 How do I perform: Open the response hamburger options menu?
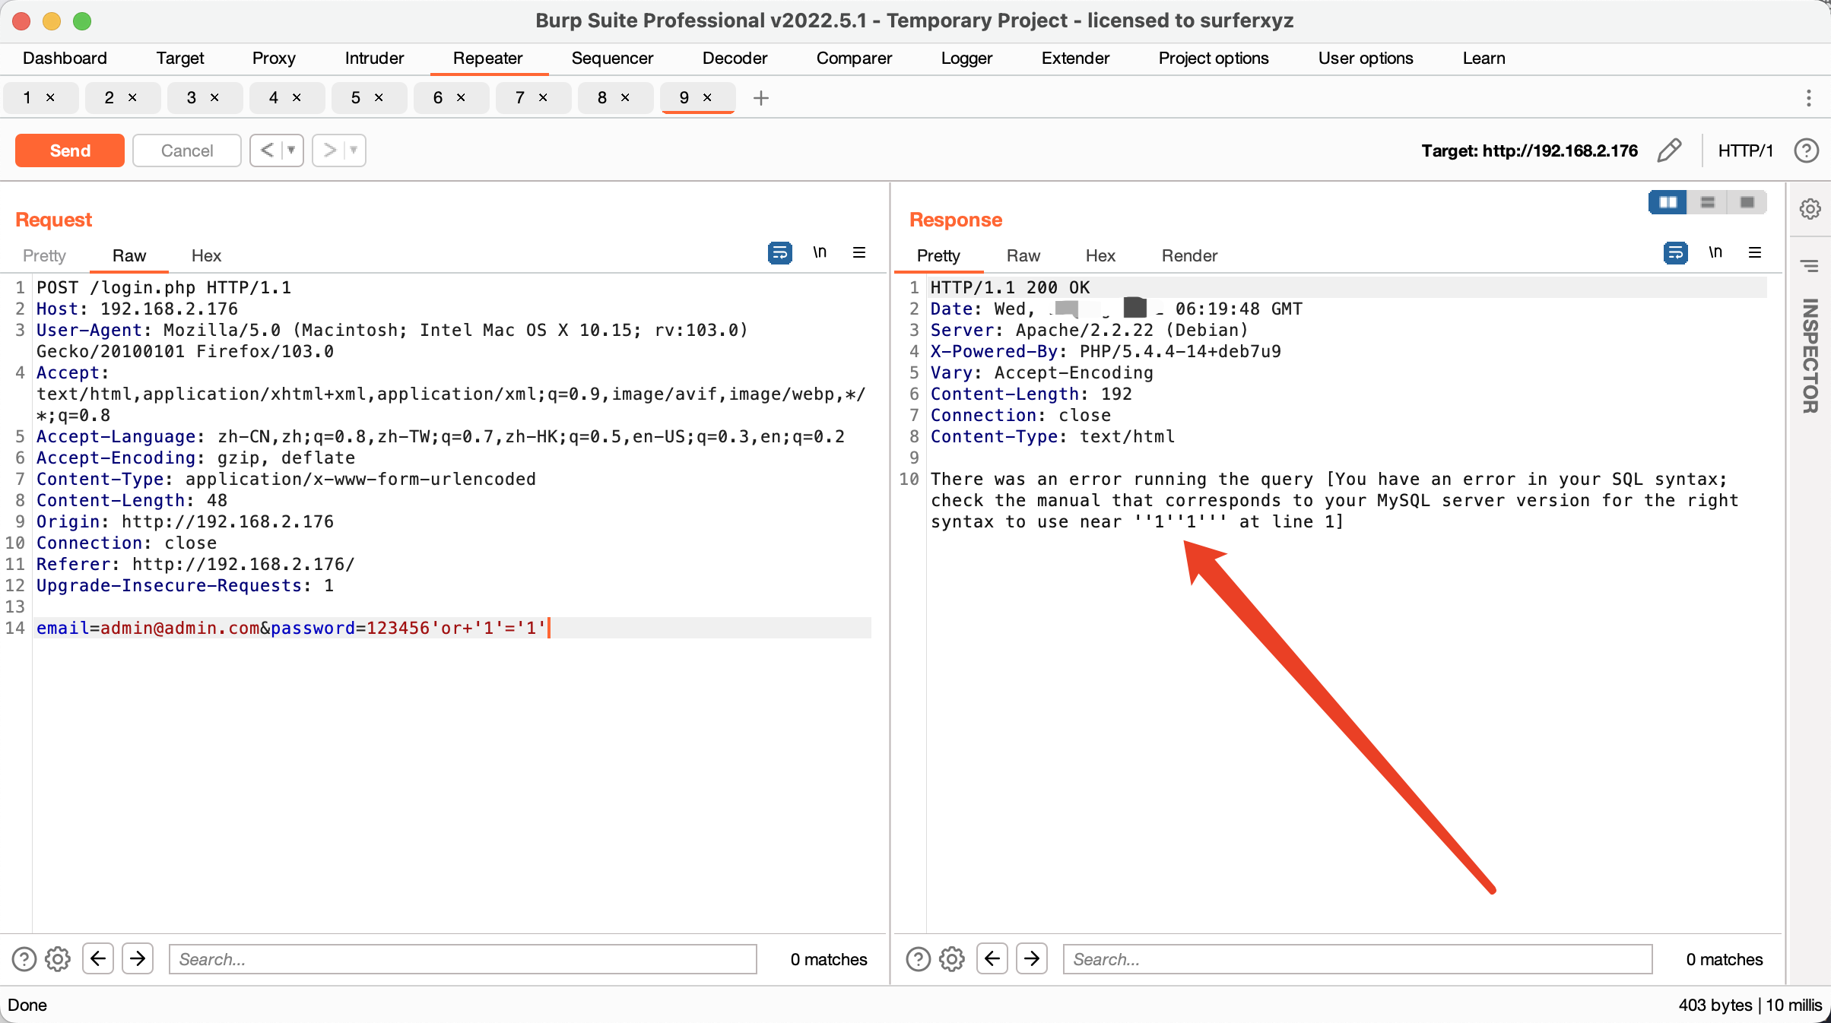(1755, 252)
